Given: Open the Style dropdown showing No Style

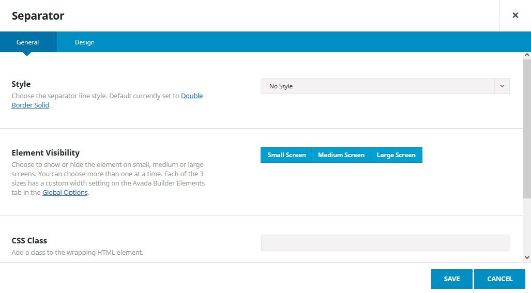Looking at the screenshot, I should (x=377, y=86).
